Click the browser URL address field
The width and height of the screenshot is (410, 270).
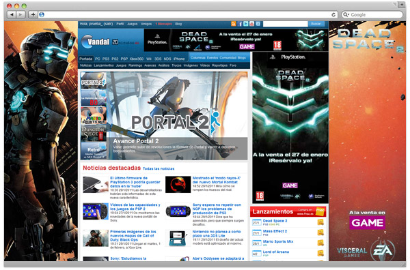(x=187, y=14)
